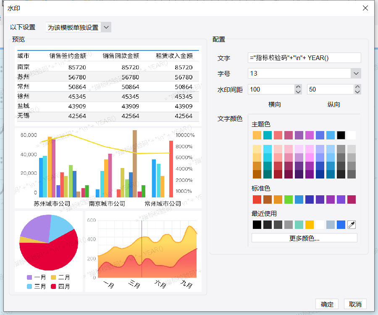Select black in the 主题色 top row
The image size is (378, 315).
click(x=341, y=135)
